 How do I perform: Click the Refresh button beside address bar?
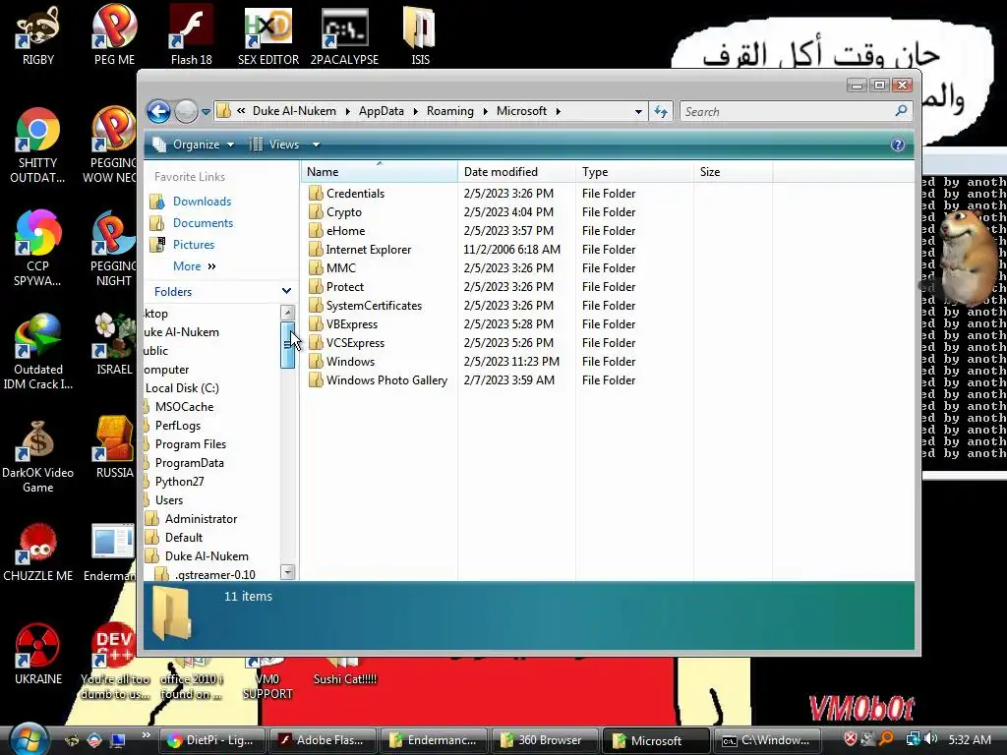point(661,112)
